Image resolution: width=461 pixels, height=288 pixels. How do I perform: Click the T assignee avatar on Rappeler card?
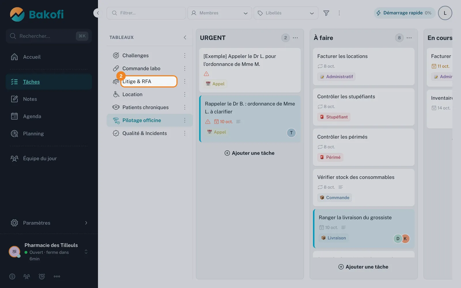pos(291,133)
